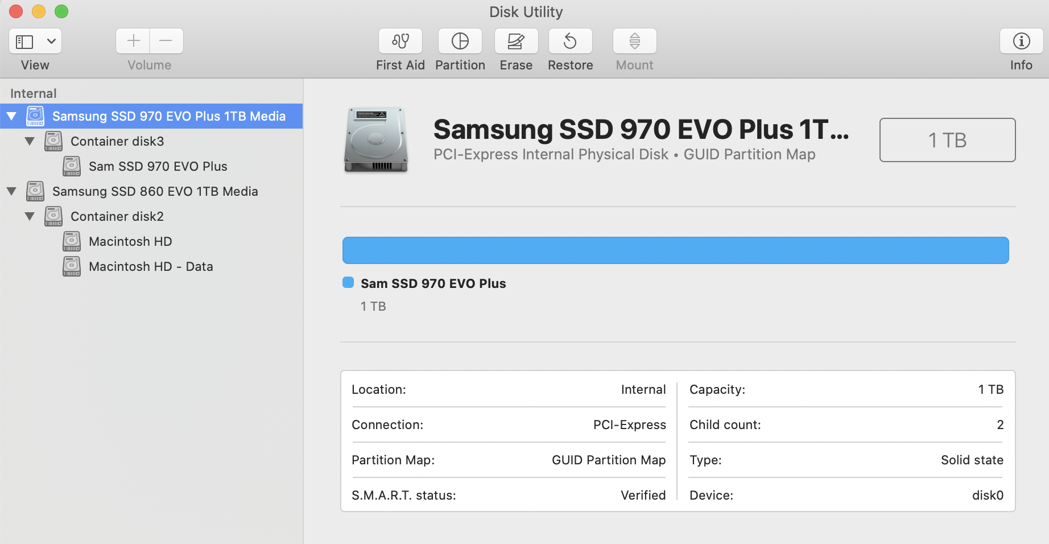This screenshot has height=544, width=1049.
Task: Open the View dropdown chevron
Action: [x=51, y=41]
